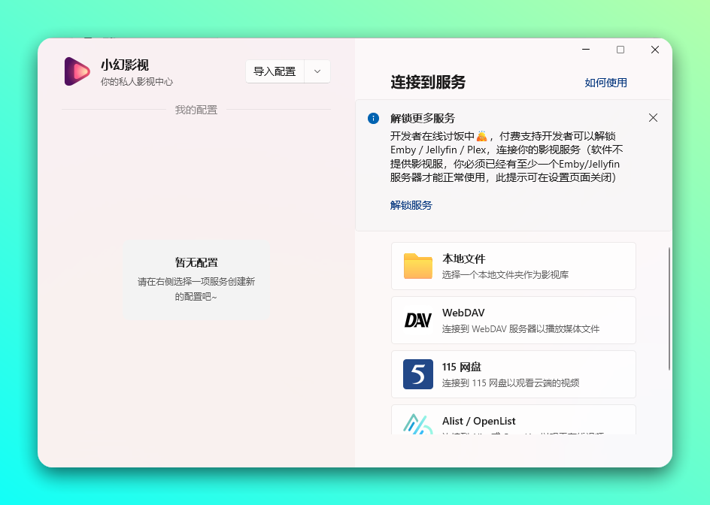Dismiss the 解锁更多服务 notice
This screenshot has width=710, height=505.
coord(653,118)
